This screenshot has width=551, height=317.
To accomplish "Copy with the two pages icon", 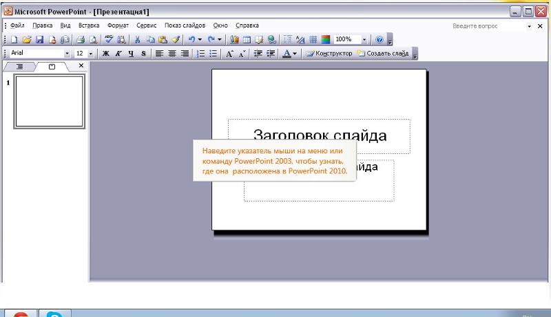I will [150, 40].
